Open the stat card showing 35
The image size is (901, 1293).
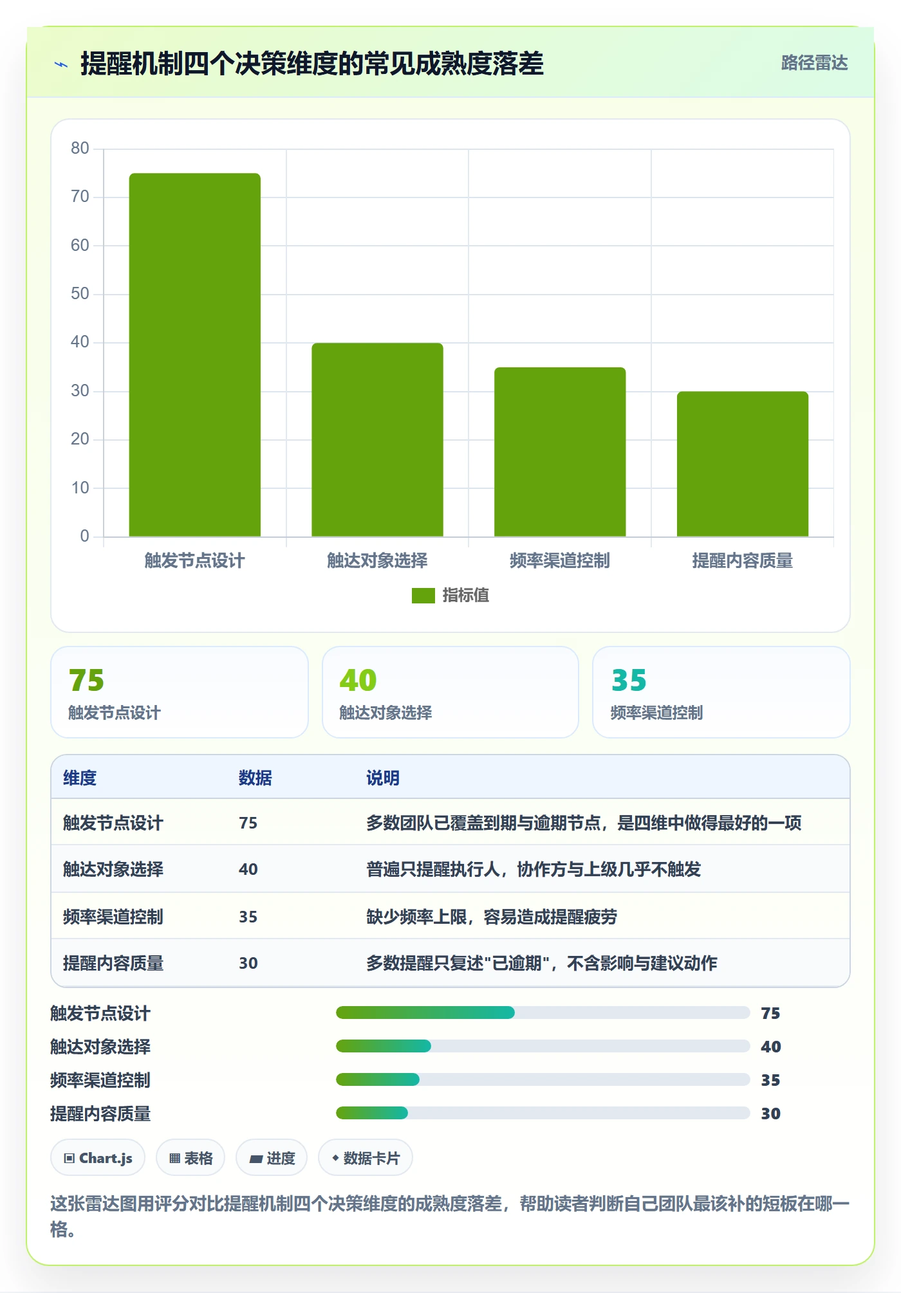(x=721, y=692)
